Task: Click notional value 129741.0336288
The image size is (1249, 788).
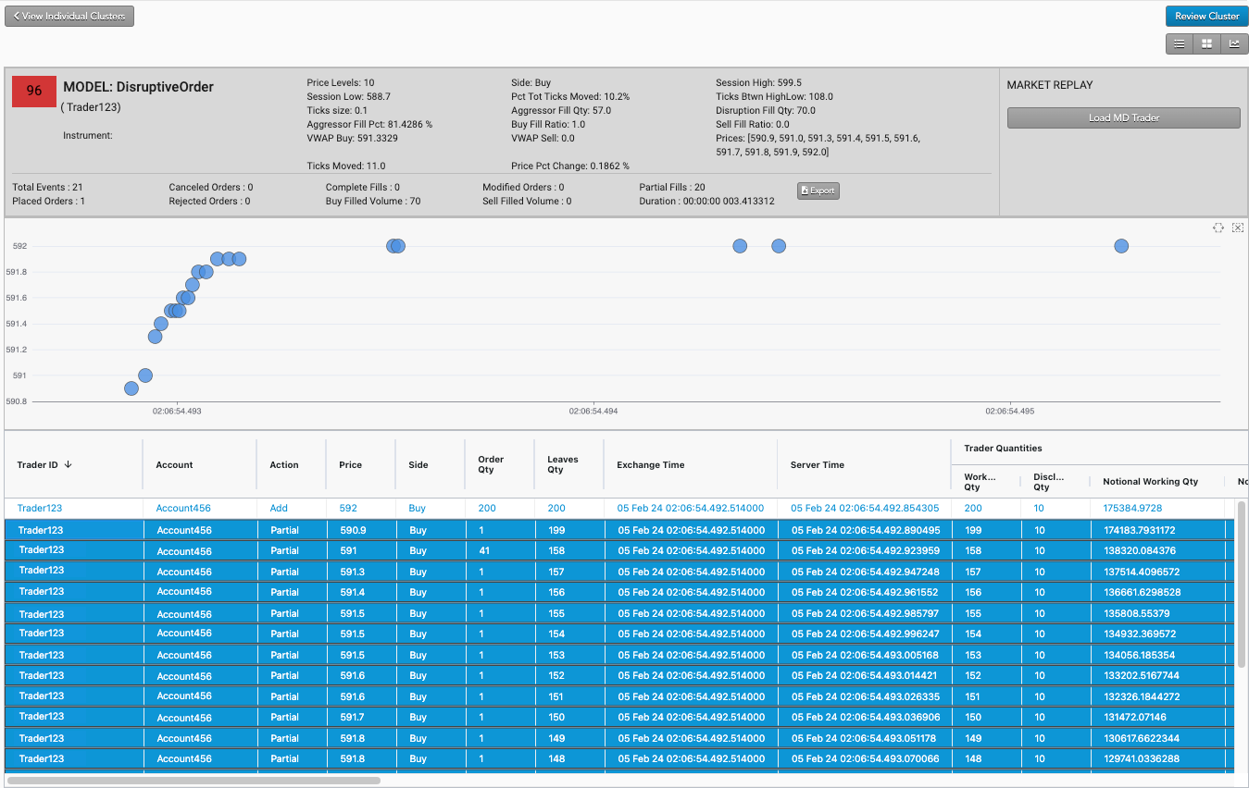Action: click(1142, 758)
